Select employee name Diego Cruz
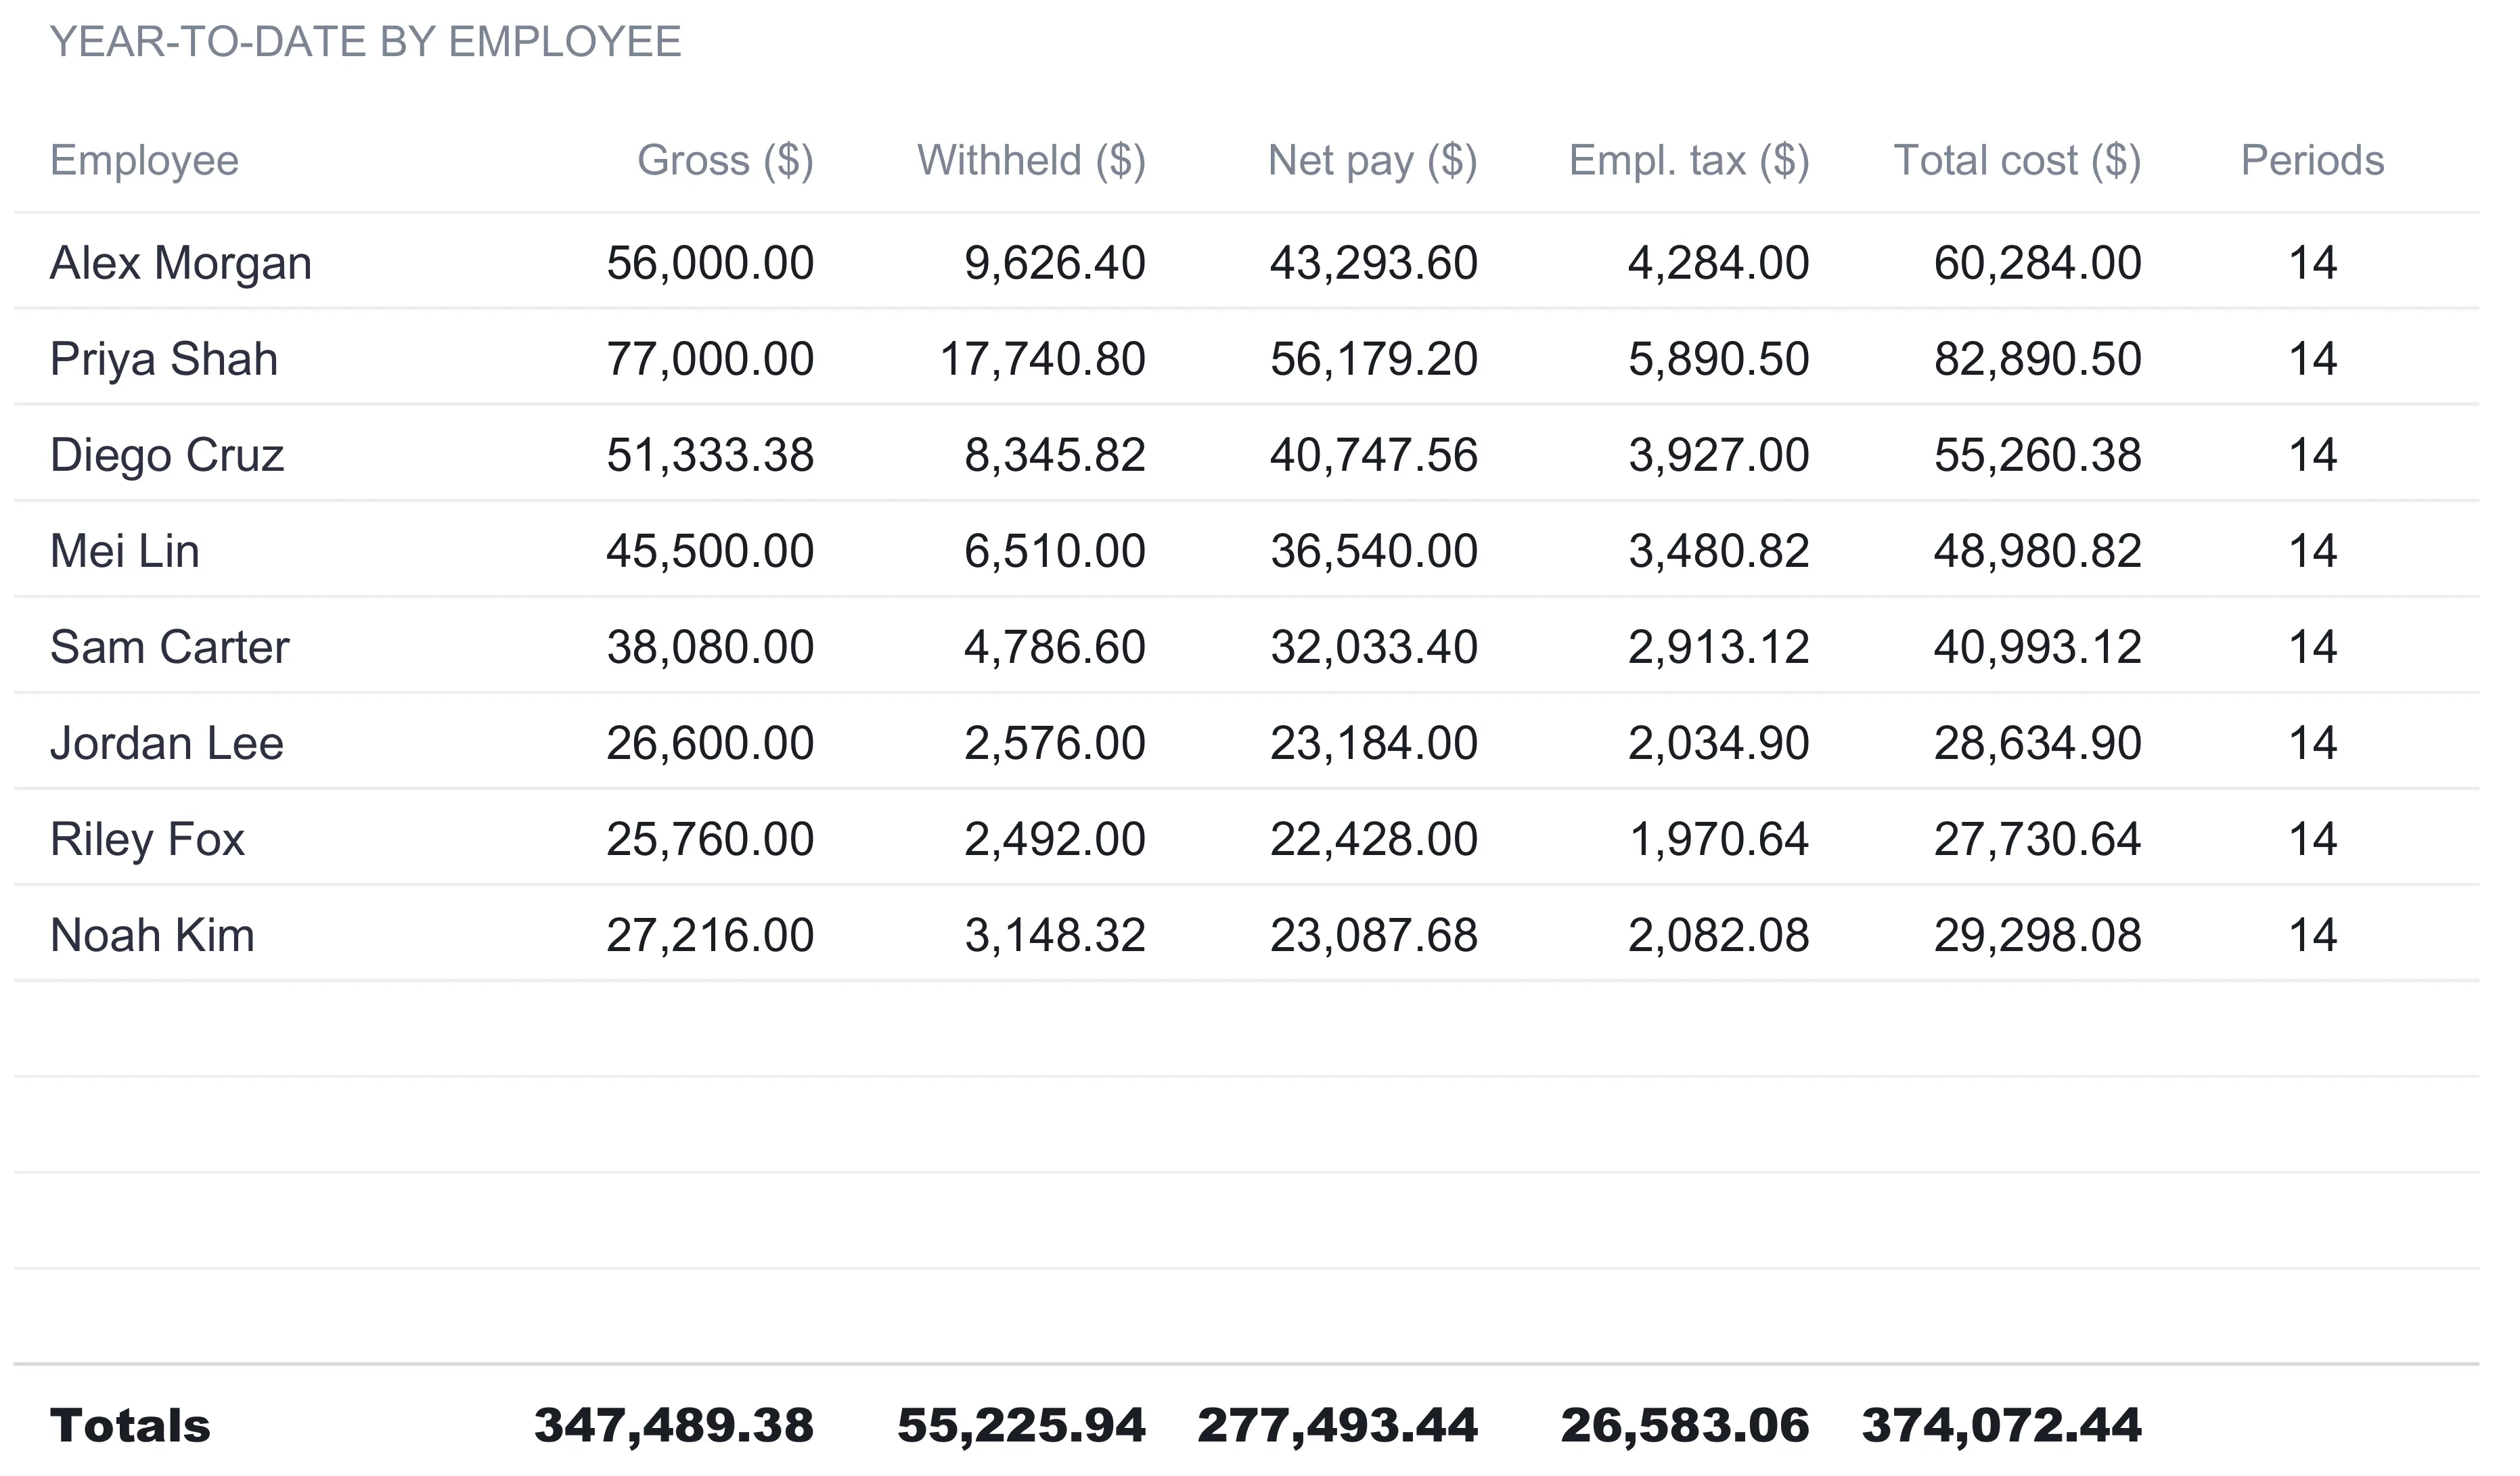Viewport: 2520px width, 1476px height. [167, 456]
